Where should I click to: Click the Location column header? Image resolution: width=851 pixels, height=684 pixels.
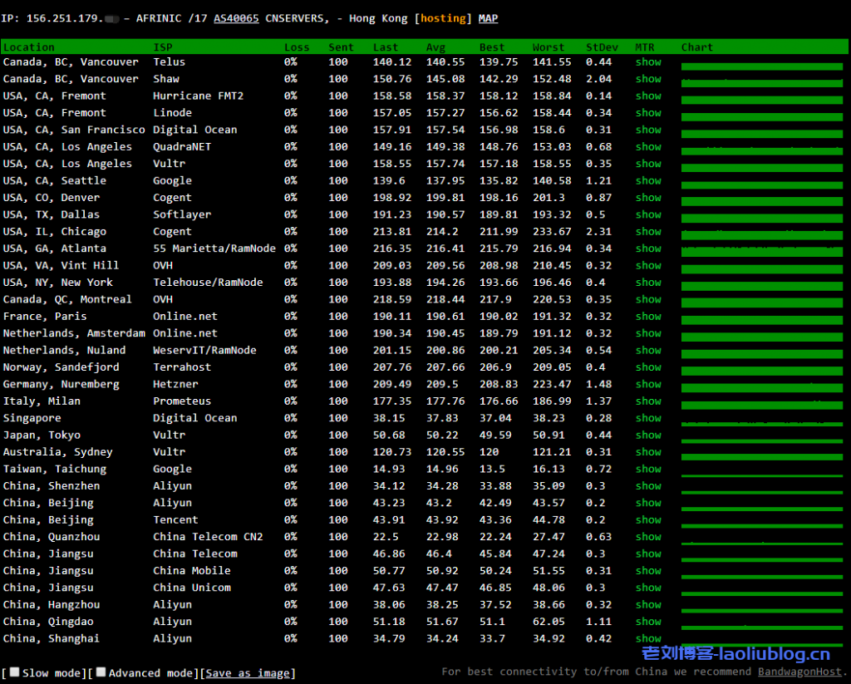click(x=29, y=47)
